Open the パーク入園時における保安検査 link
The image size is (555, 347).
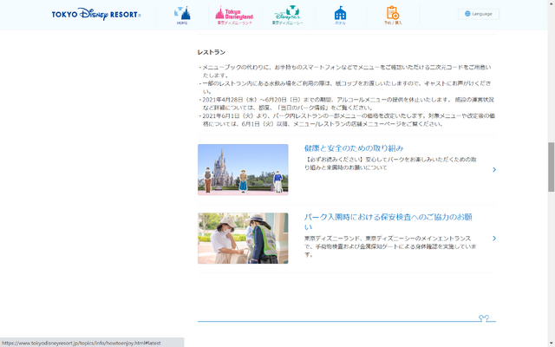[388, 222]
